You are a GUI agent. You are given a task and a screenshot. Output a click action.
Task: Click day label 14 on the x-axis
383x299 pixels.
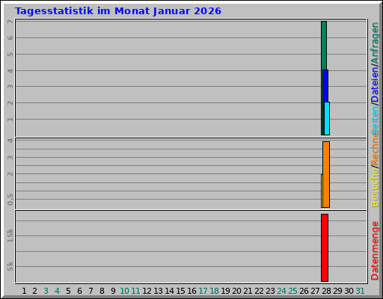pos(169,291)
